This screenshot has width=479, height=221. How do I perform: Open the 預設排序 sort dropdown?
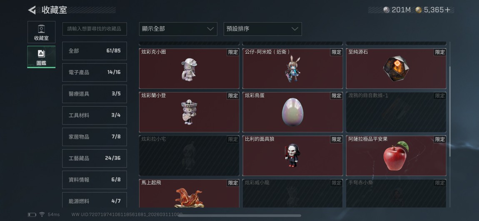(263, 29)
